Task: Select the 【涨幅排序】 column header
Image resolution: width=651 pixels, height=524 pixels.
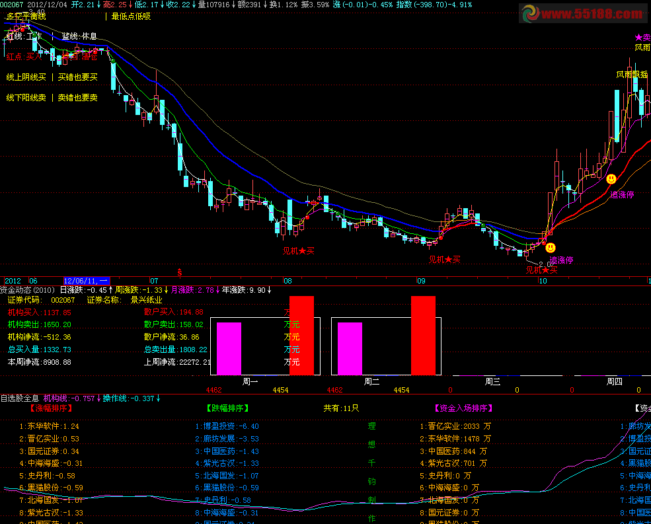Action: [x=50, y=408]
